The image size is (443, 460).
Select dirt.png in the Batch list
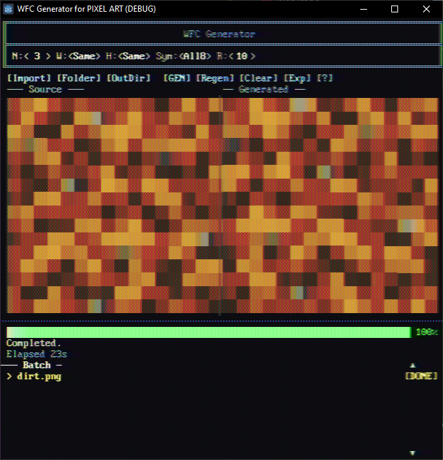tap(39, 376)
